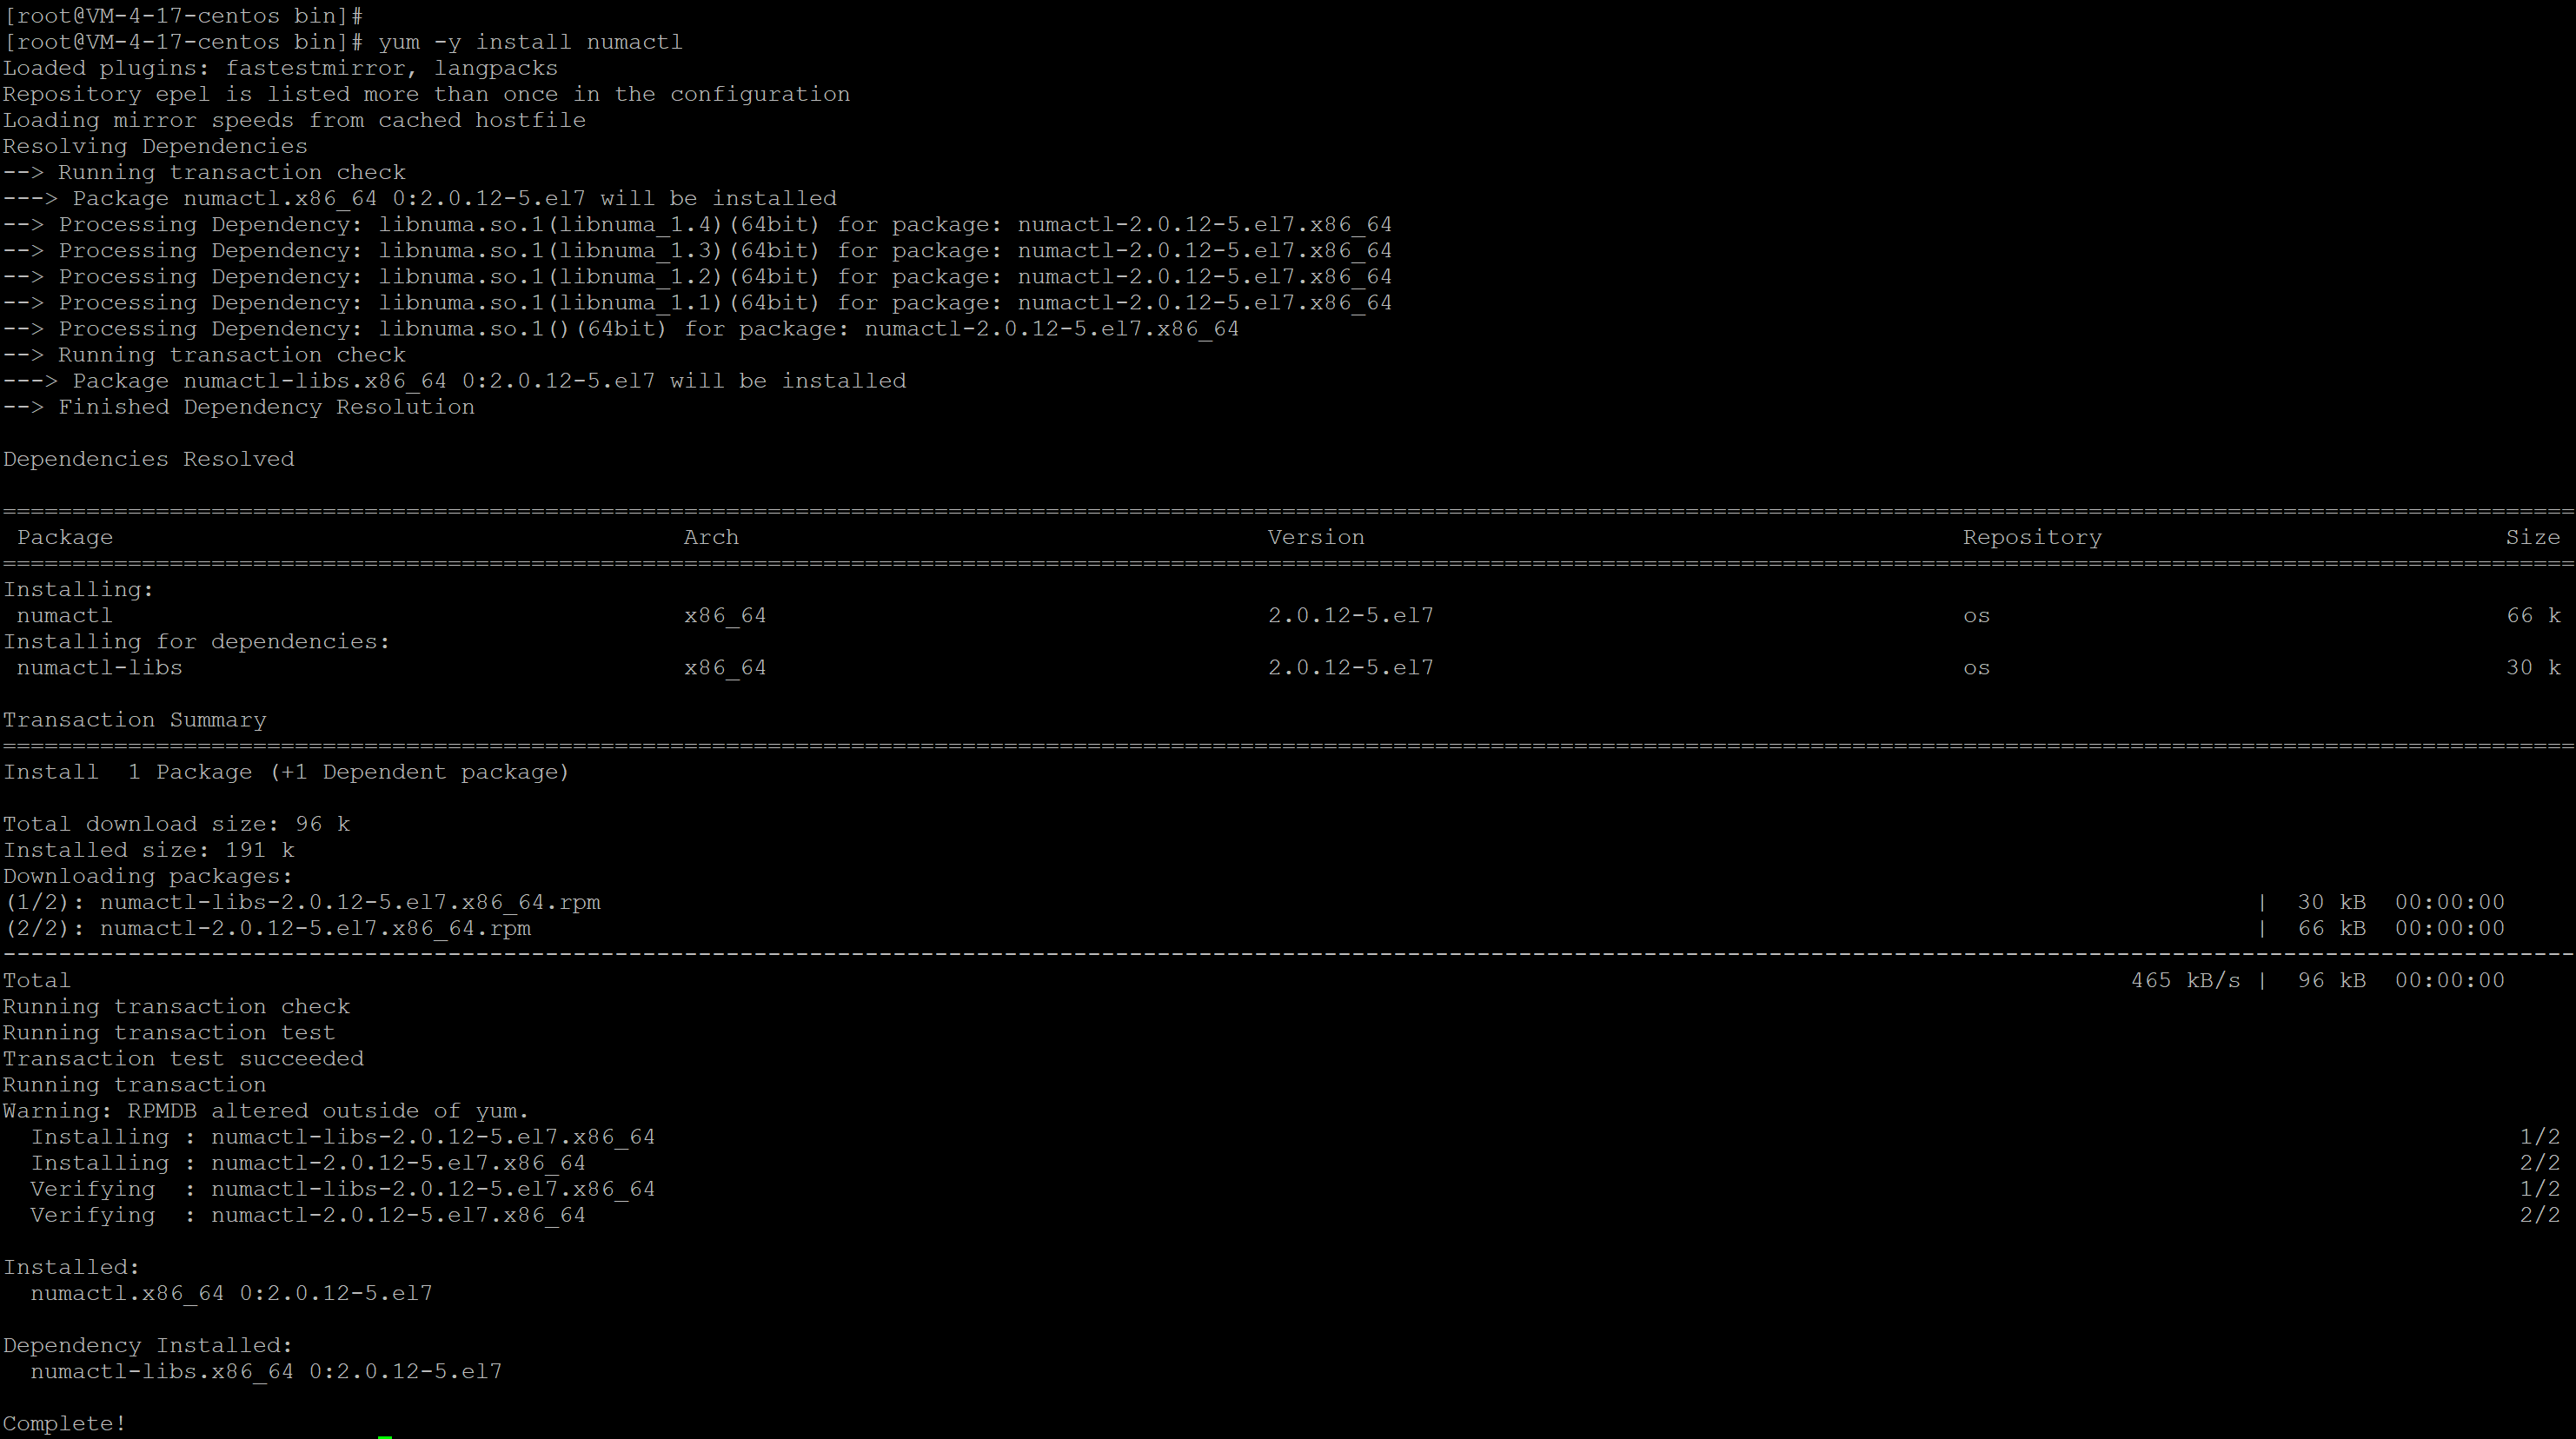Viewport: 2576px width, 1439px height.
Task: Click the 'Arch' column header
Action: tap(711, 537)
